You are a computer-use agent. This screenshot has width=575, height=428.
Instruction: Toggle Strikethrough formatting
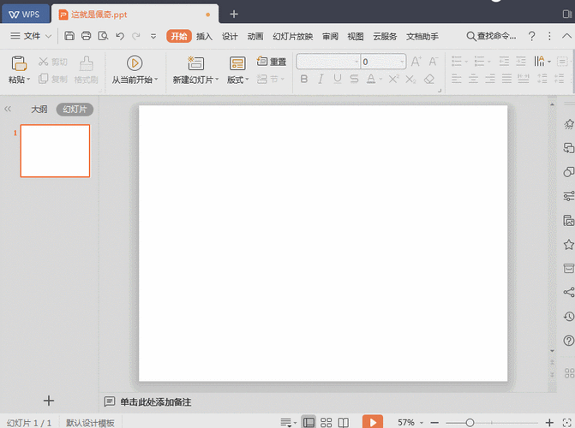point(354,79)
